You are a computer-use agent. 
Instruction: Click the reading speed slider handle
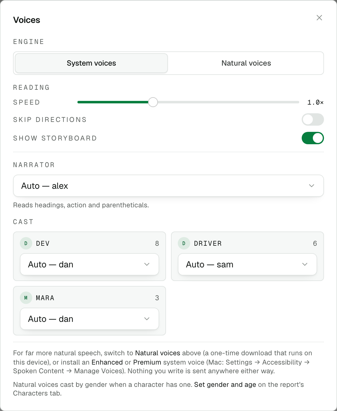[x=153, y=102]
